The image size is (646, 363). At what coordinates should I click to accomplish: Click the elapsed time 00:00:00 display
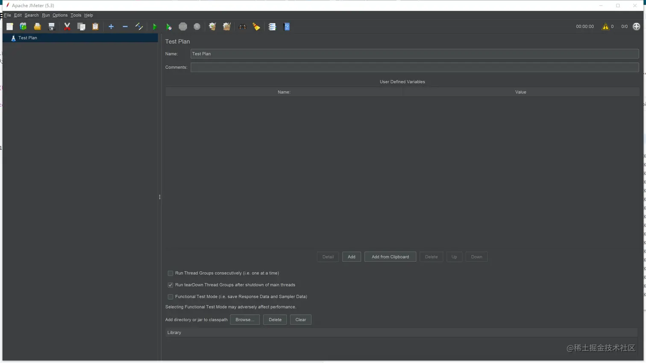(585, 26)
